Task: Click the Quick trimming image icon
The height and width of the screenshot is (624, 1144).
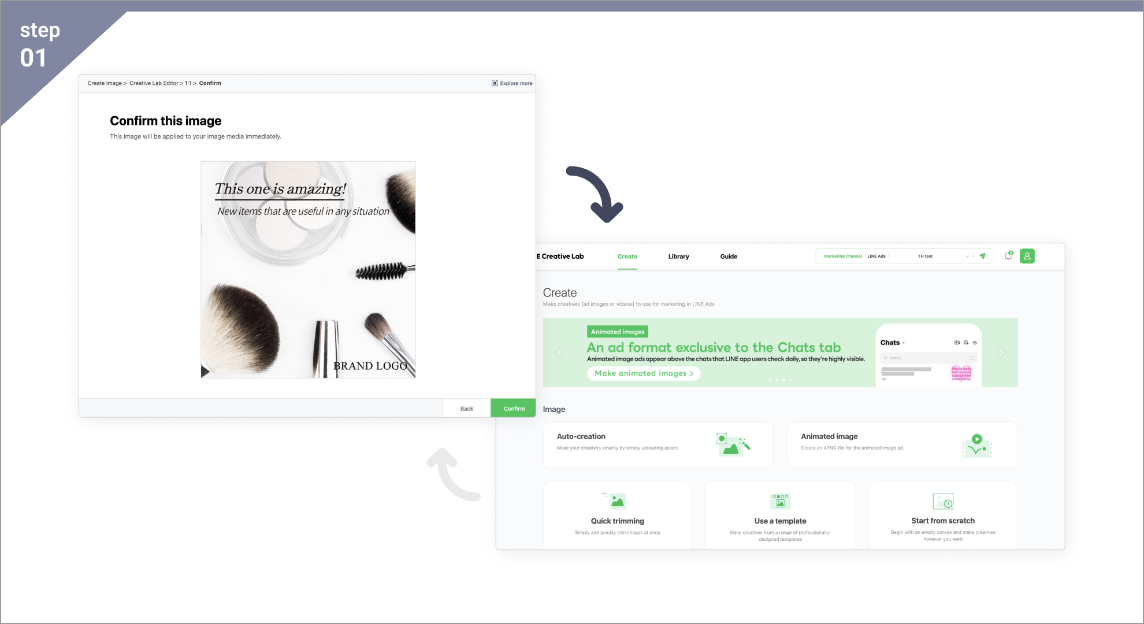Action: [x=617, y=500]
